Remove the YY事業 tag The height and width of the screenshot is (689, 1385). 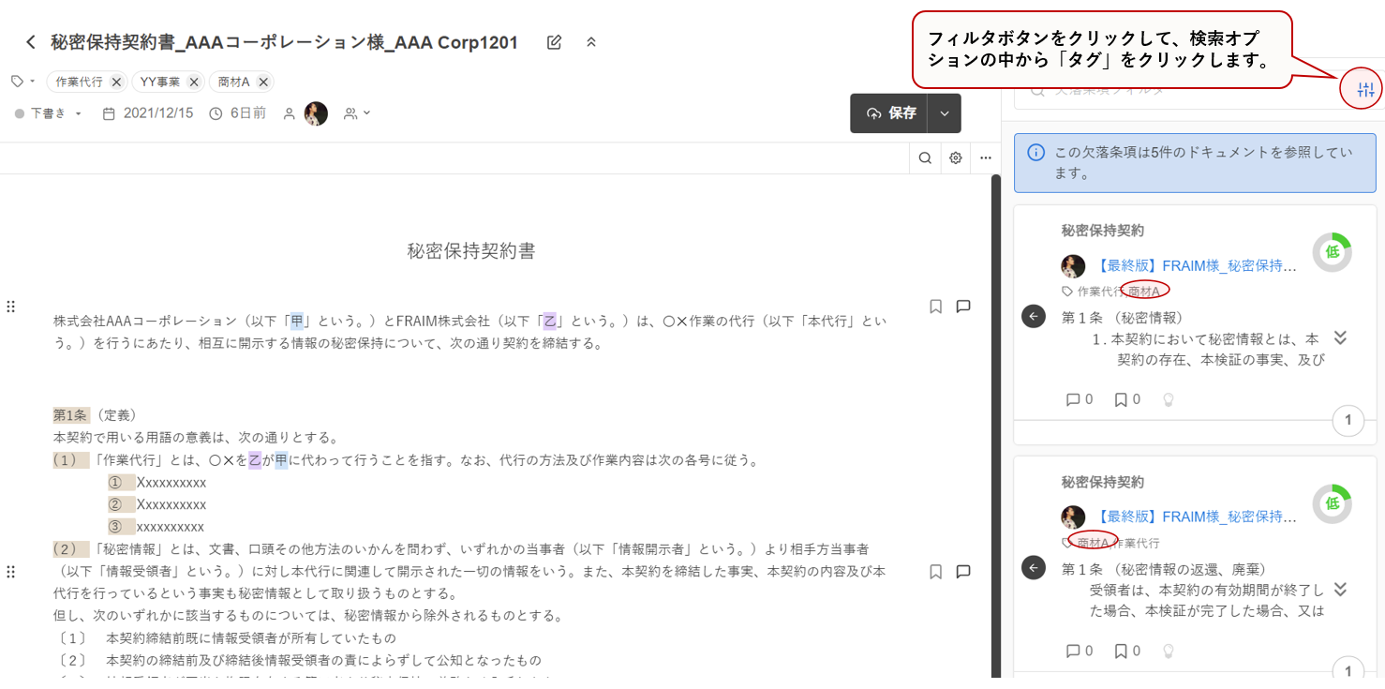[x=194, y=82]
